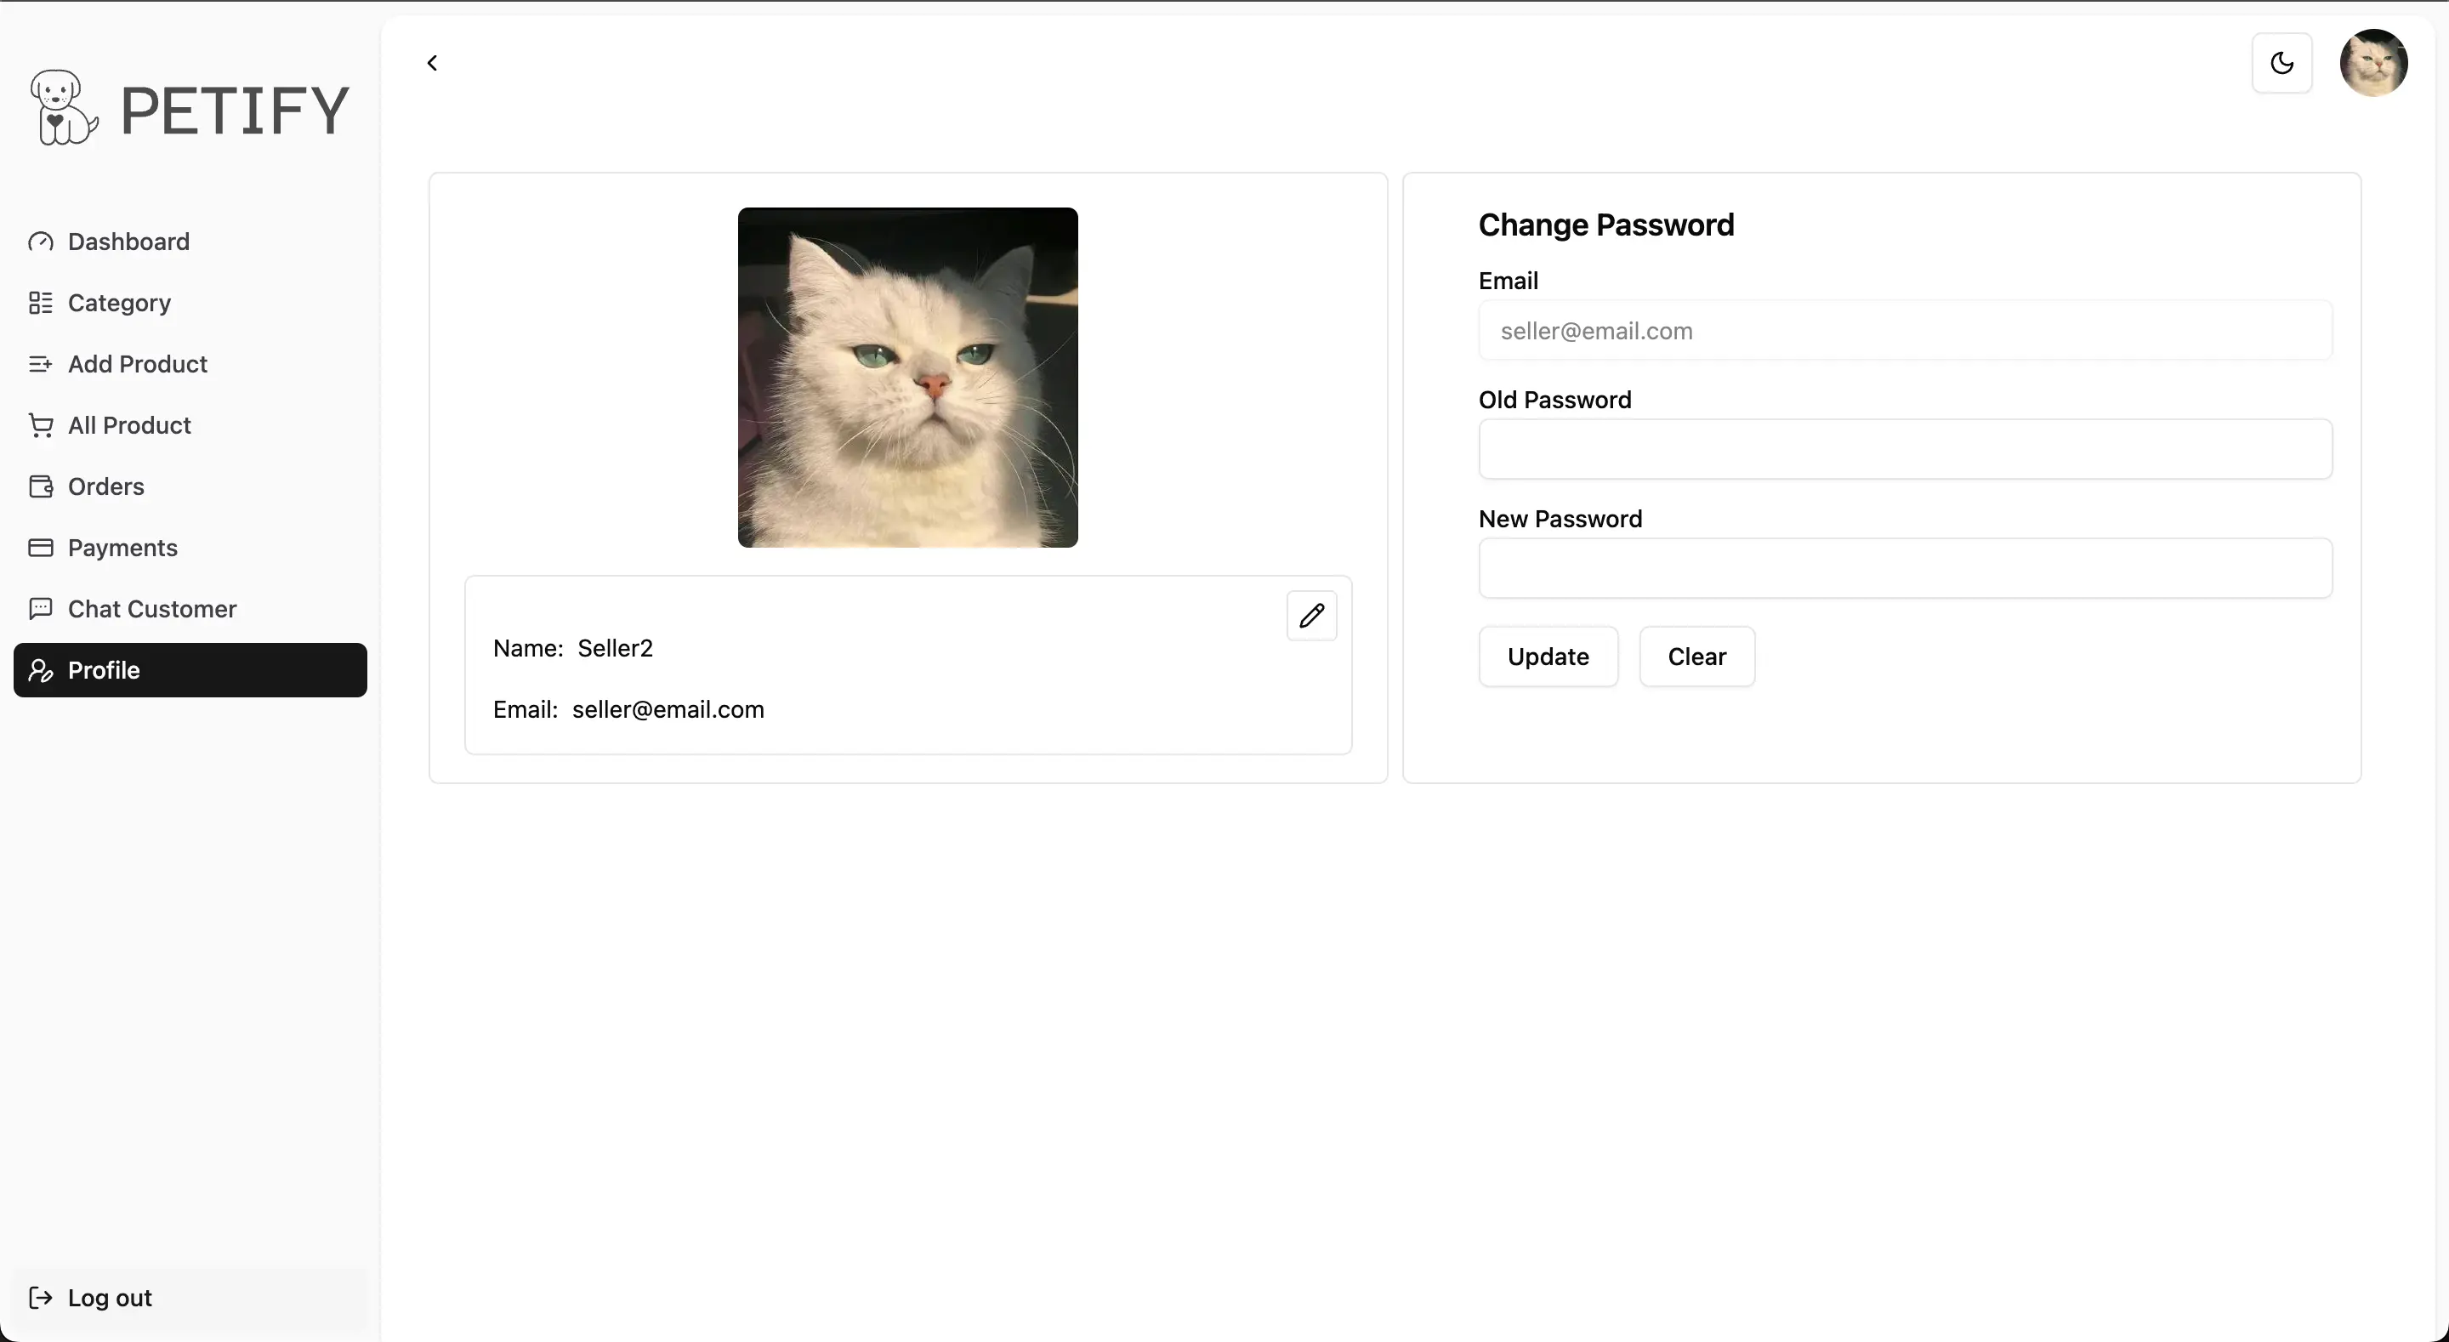
Task: Click the large cat profile picture
Action: (907, 378)
